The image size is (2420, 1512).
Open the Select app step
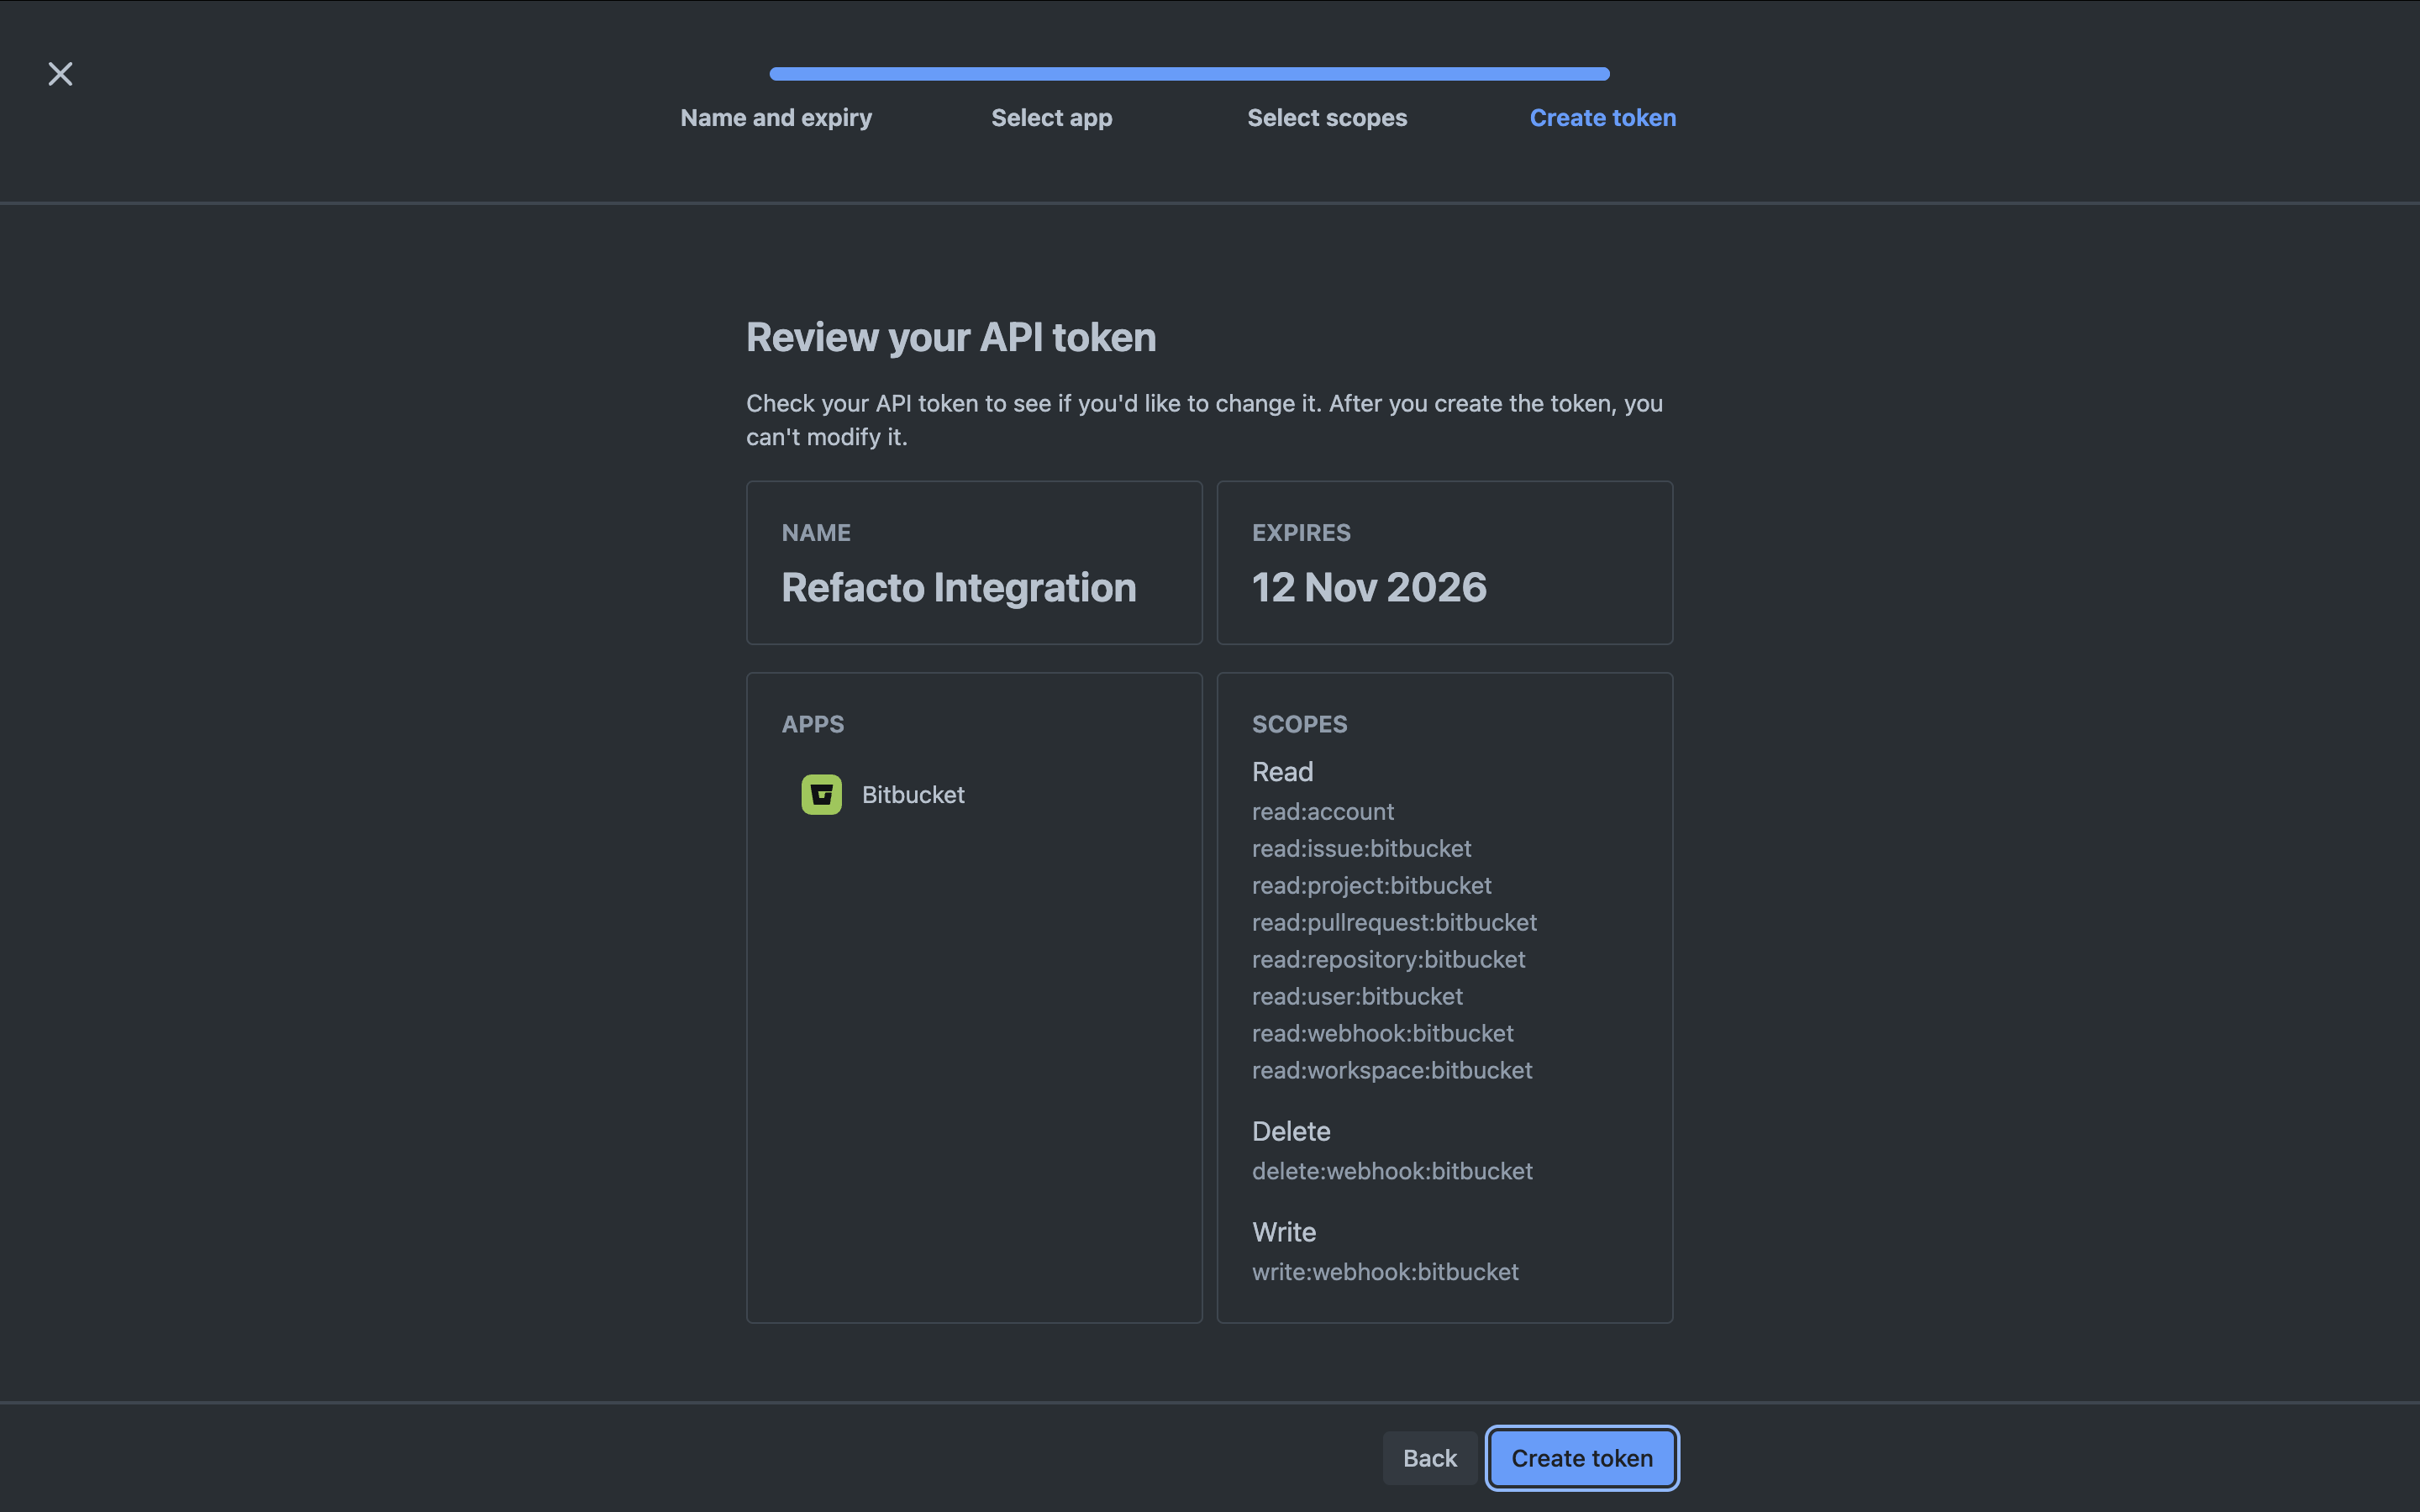1051,117
